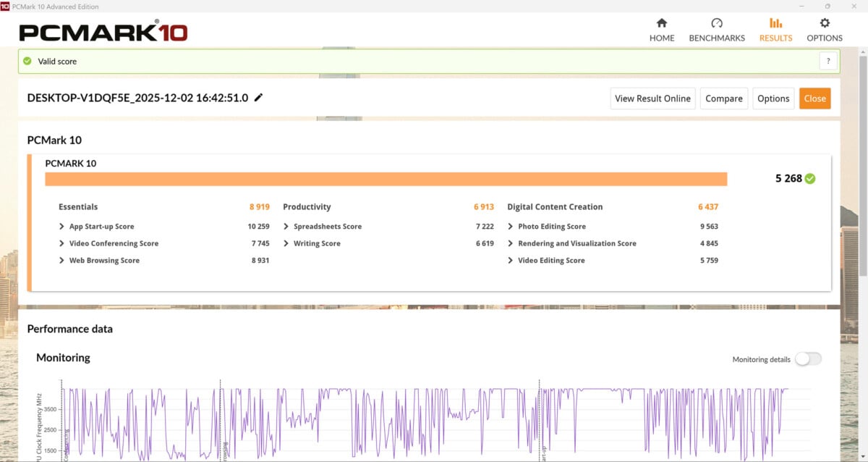Click the CPU clock frequency monitoring graph
868x462 pixels.
[x=434, y=424]
